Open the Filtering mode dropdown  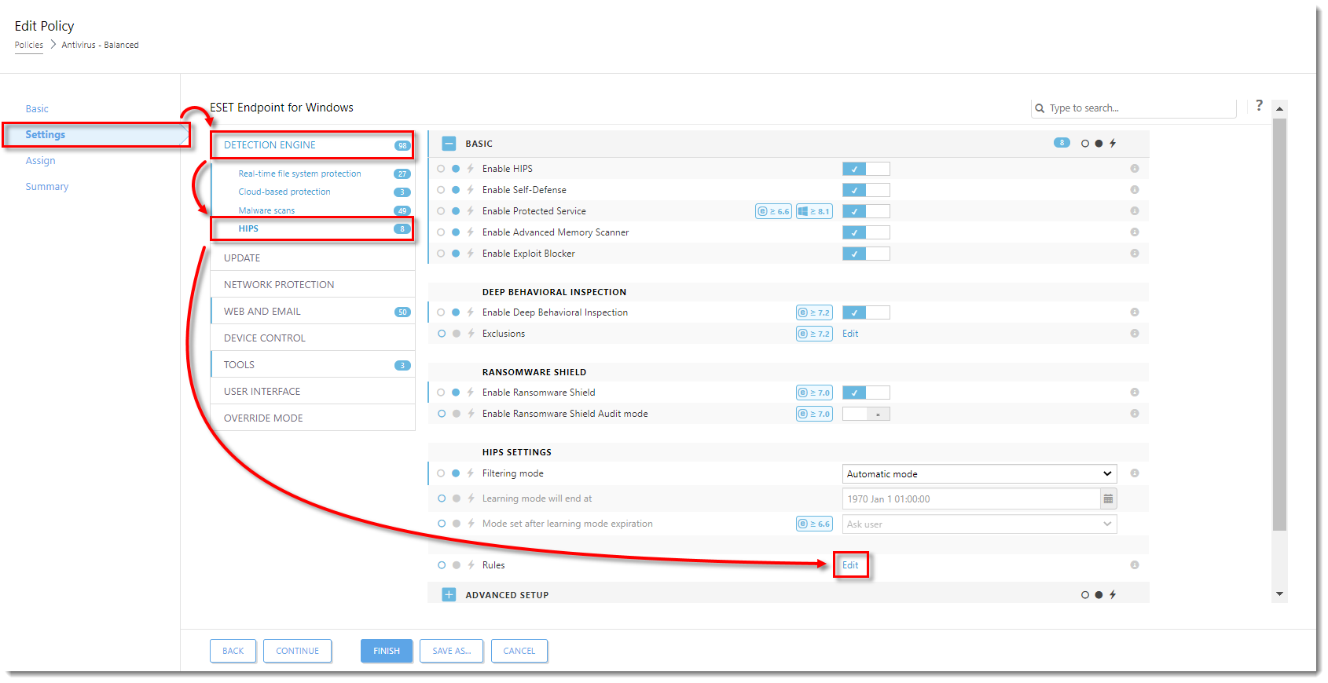click(x=979, y=474)
